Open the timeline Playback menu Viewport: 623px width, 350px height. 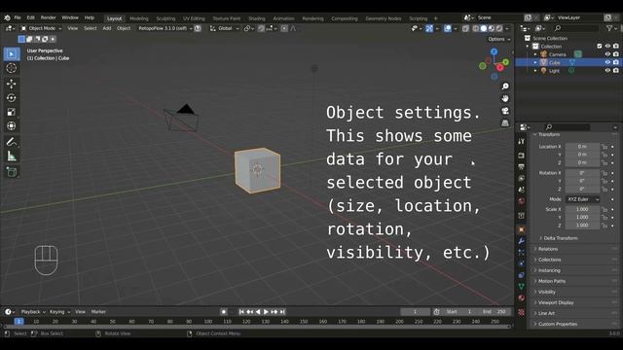tap(32, 312)
